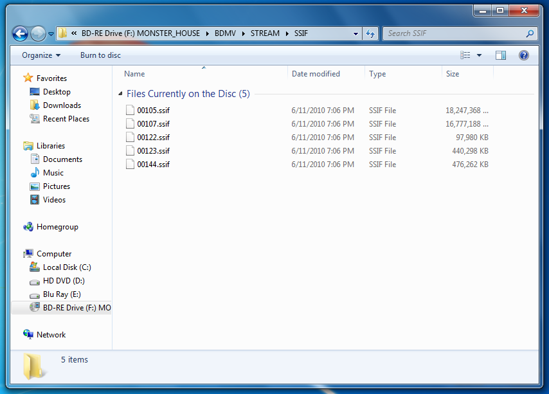This screenshot has width=549, height=394.
Task: Click size 97,980 KB cell
Action: click(x=472, y=138)
